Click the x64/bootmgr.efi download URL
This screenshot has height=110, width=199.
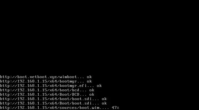coord(43,86)
